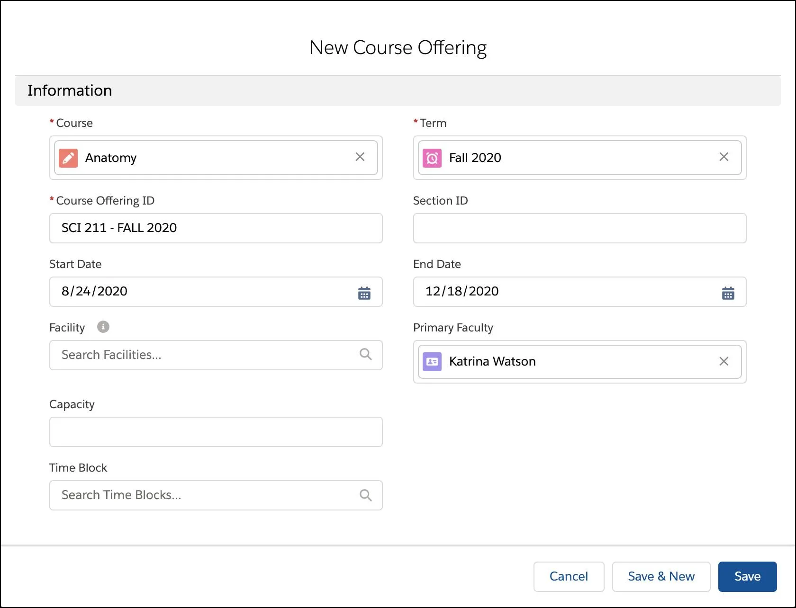Click the Save & New button

point(661,576)
